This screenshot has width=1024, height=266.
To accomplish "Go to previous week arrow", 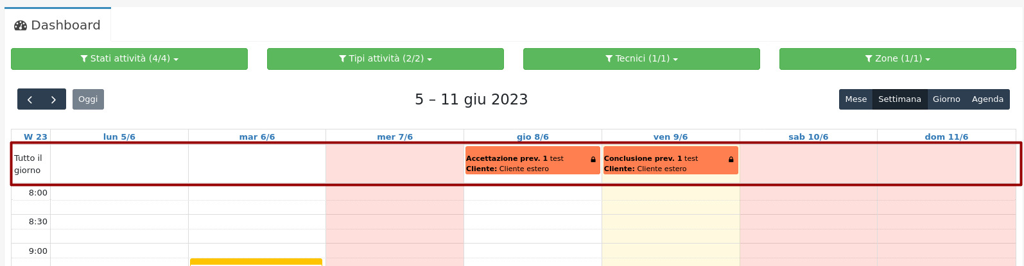I will click(30, 99).
